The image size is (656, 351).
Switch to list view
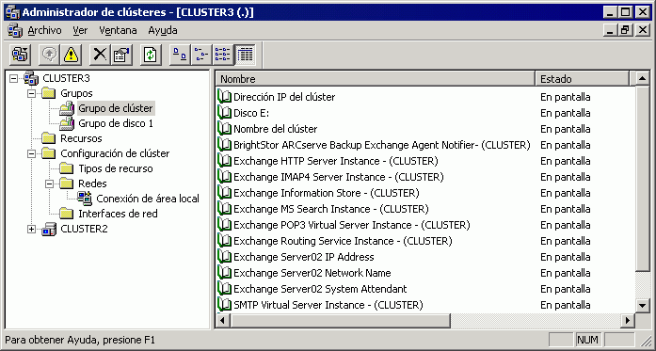click(x=223, y=55)
